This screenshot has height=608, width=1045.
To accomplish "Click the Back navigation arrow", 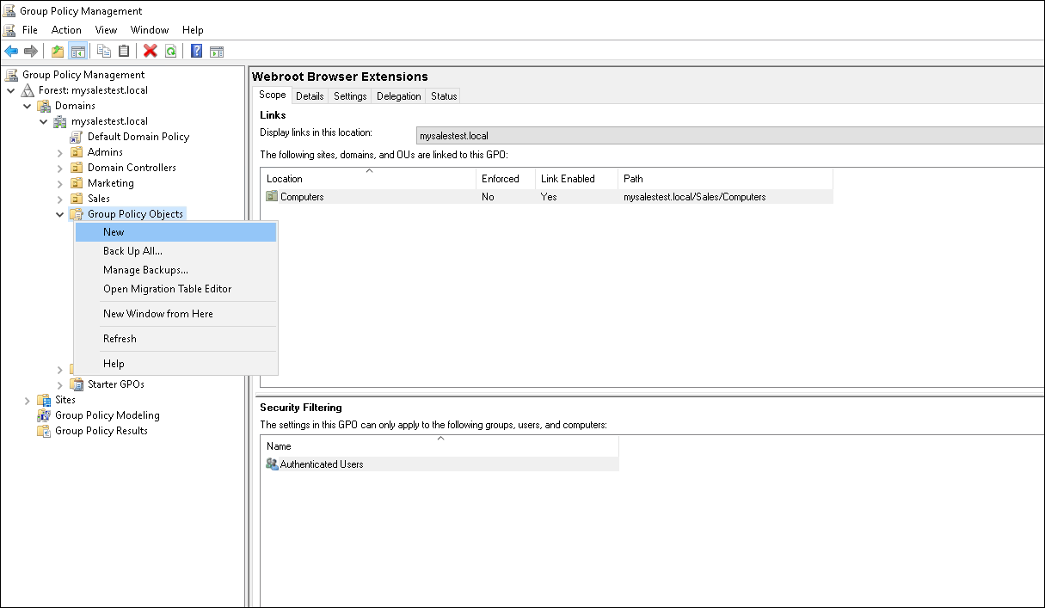I will tap(11, 51).
